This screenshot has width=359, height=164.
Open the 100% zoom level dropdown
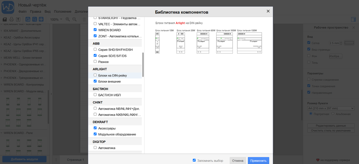[56, 19]
